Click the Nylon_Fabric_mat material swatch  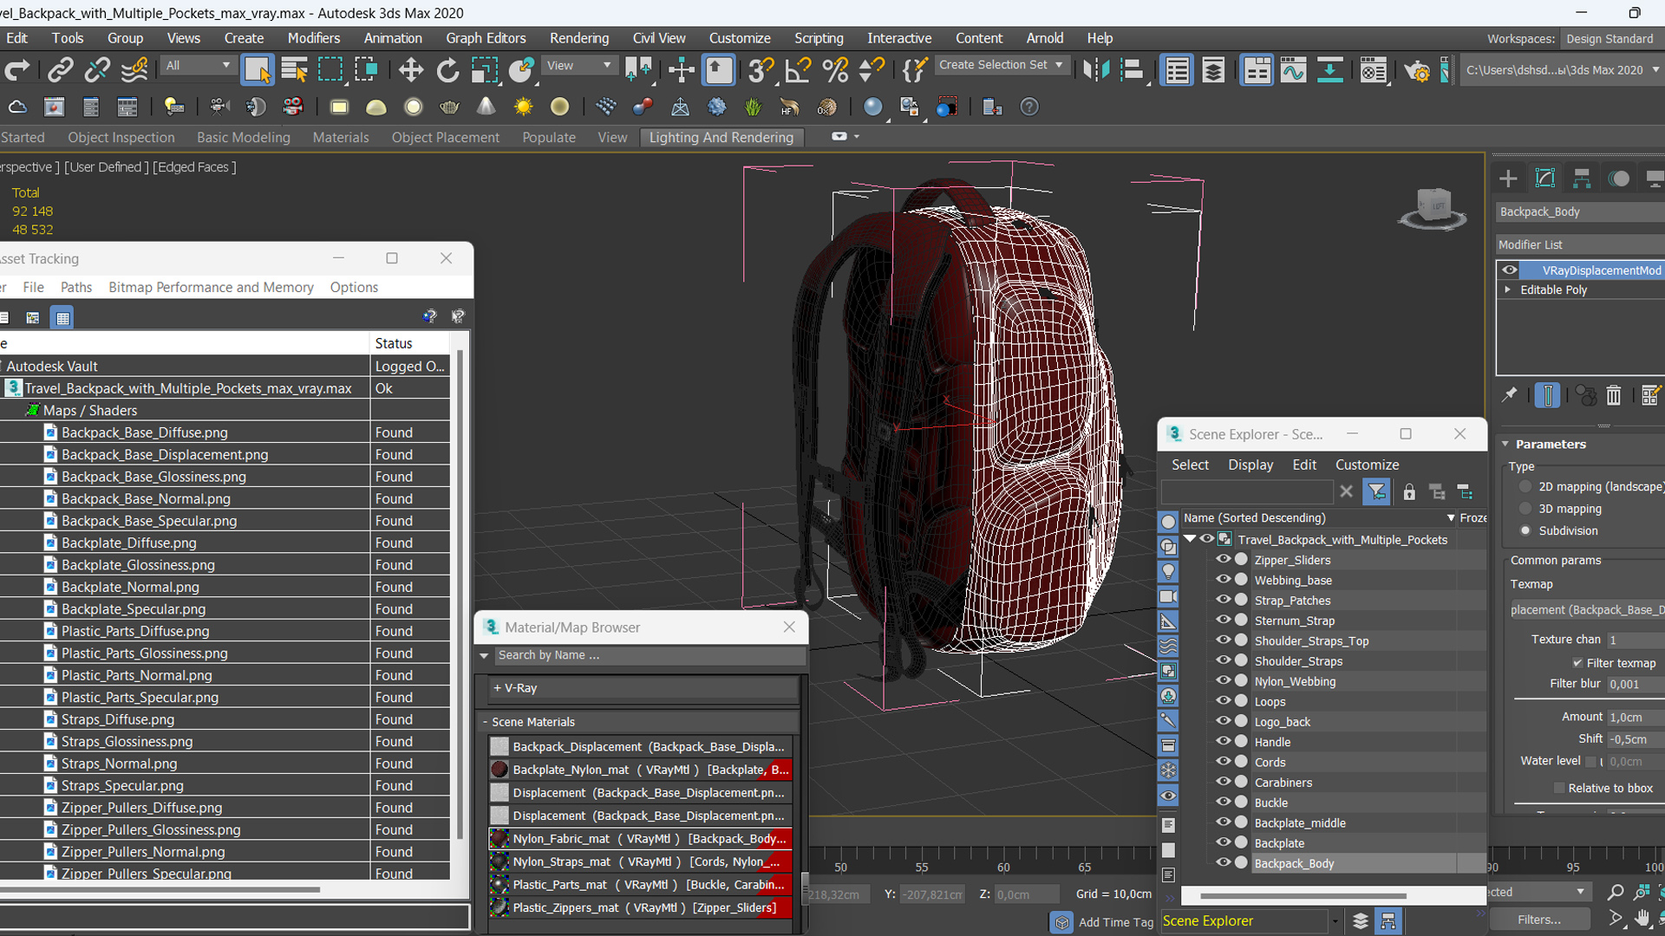tap(499, 839)
